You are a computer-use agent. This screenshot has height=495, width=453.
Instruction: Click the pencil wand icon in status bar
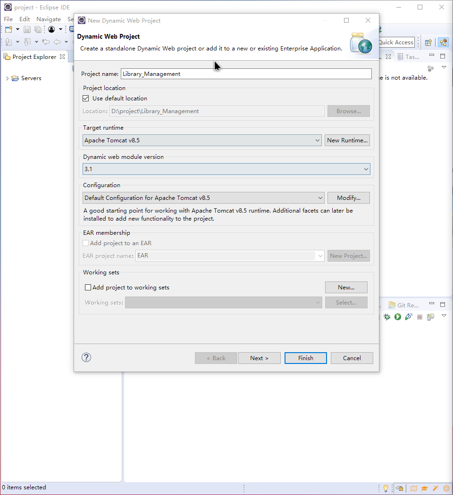[x=436, y=488]
